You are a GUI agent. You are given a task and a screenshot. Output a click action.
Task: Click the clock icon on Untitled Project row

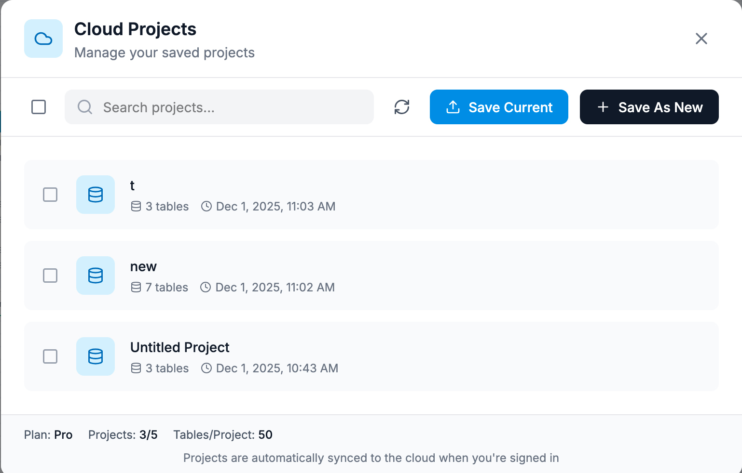(x=206, y=368)
